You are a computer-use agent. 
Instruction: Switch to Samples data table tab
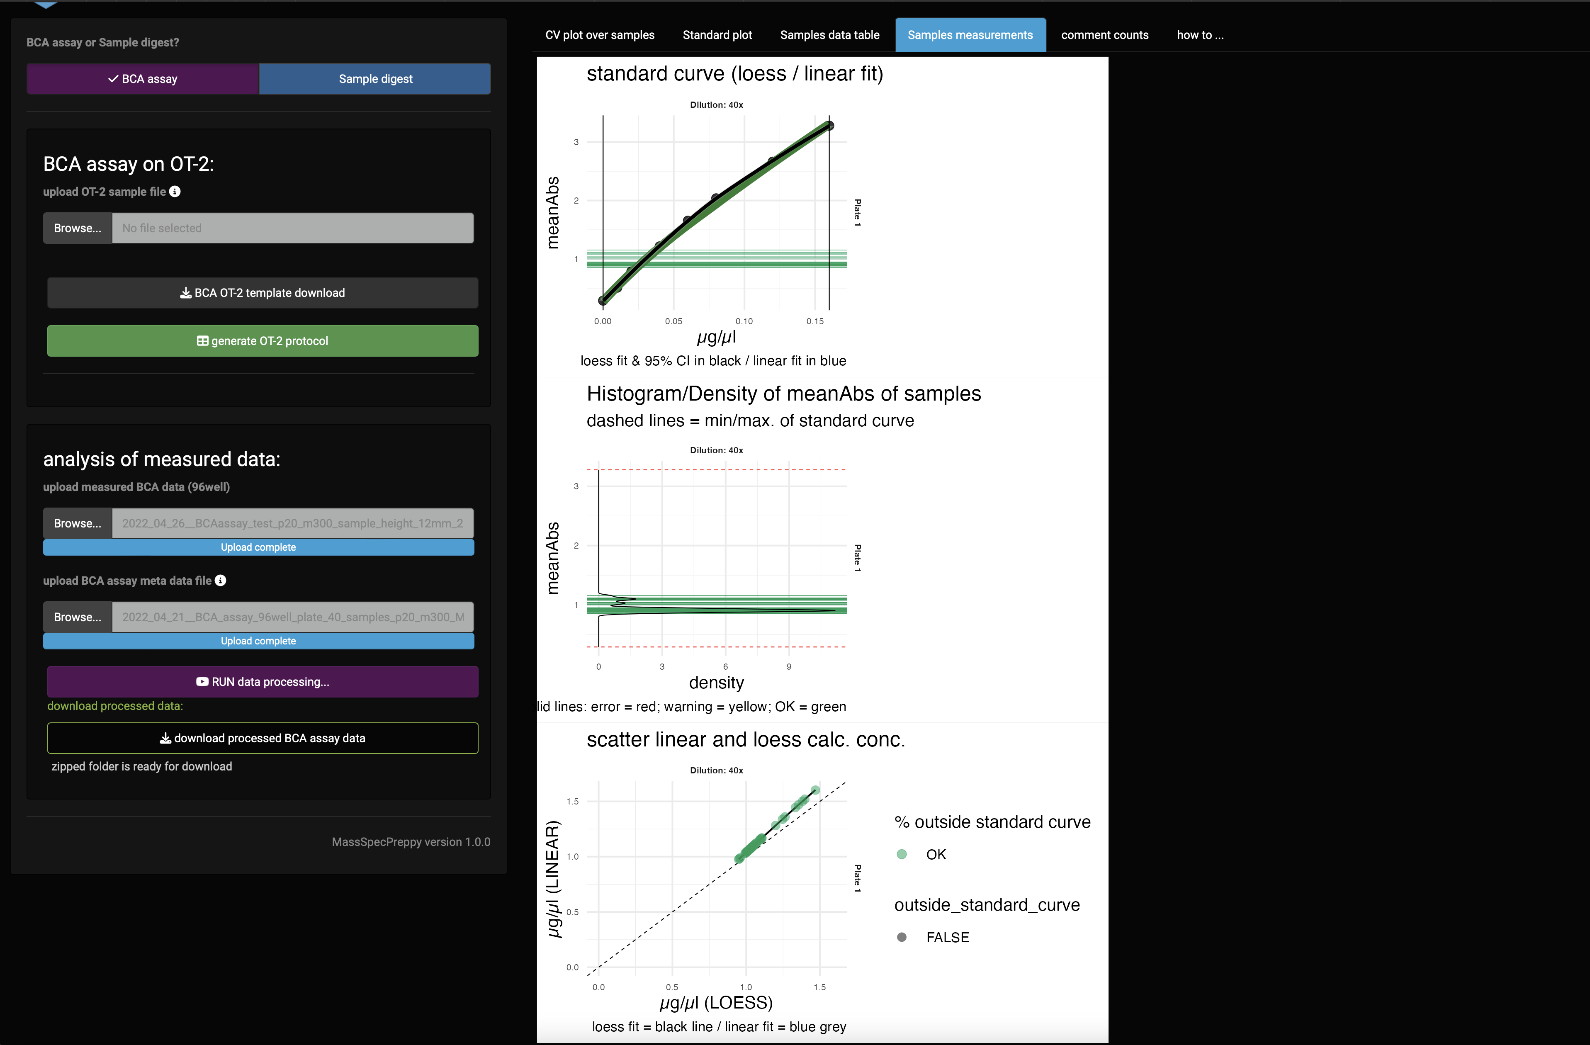[829, 35]
